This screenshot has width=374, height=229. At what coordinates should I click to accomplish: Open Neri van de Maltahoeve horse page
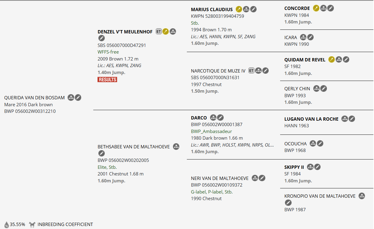220,178
